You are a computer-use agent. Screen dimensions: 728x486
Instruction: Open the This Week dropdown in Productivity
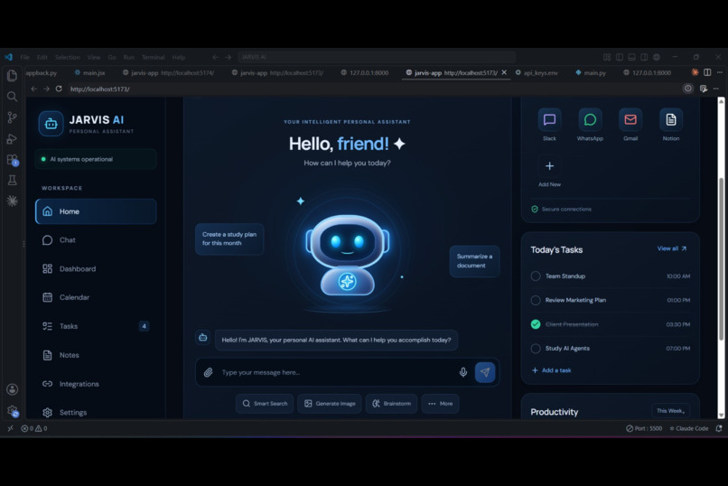pos(670,411)
